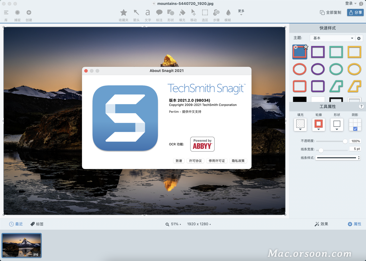
Task: Open the Recent (最近) tab
Action: tap(16, 224)
